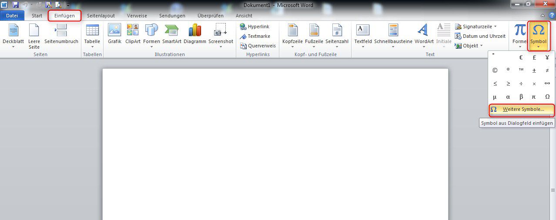Insert the Euro symbol
The width and height of the screenshot is (556, 220).
(x=521, y=57)
